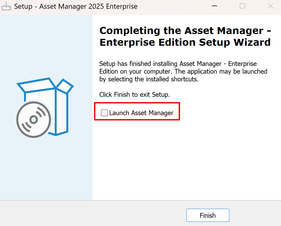Close the Setup wizard window
The height and width of the screenshot is (226, 281).
coord(271,6)
